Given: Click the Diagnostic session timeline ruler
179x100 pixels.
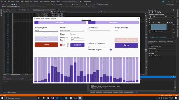Looking at the screenshot, I should pyautogui.click(x=162, y=17).
